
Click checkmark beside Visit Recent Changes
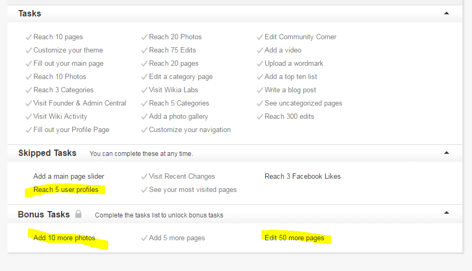(x=144, y=177)
